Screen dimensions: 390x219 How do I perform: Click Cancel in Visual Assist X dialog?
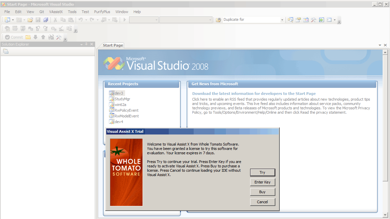(x=262, y=202)
